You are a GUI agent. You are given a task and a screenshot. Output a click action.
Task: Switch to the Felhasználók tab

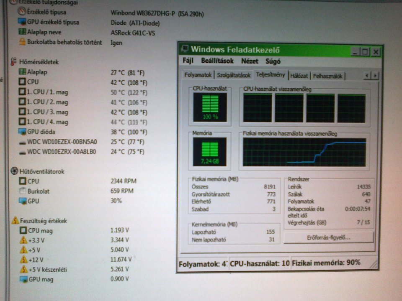327,76
